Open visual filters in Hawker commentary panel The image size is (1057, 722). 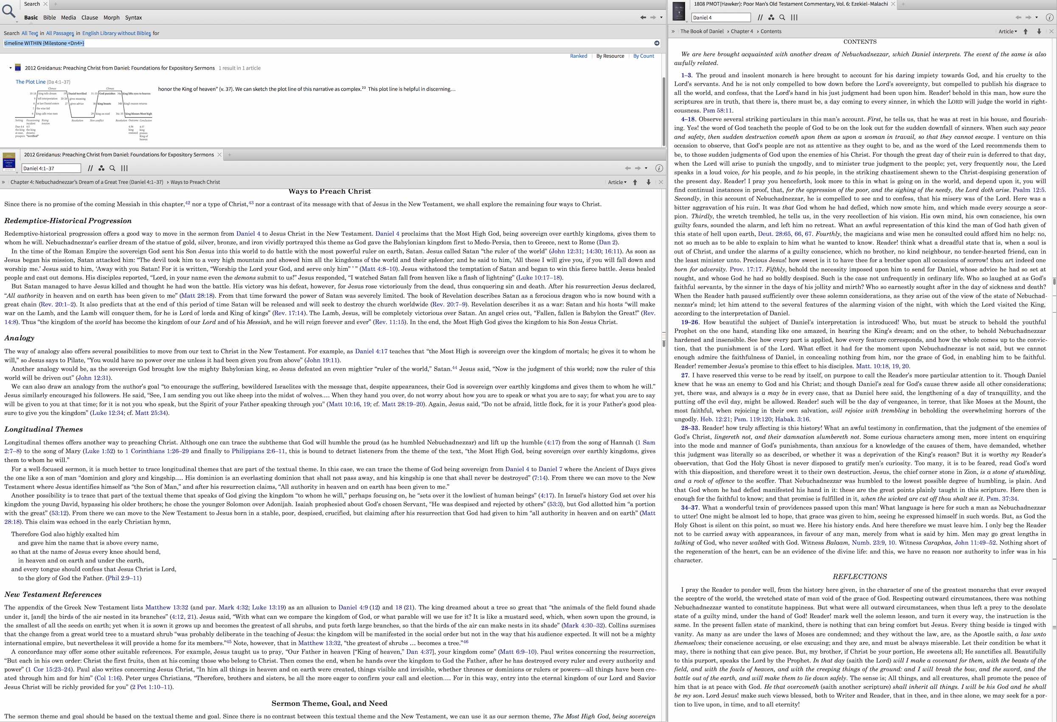click(771, 17)
